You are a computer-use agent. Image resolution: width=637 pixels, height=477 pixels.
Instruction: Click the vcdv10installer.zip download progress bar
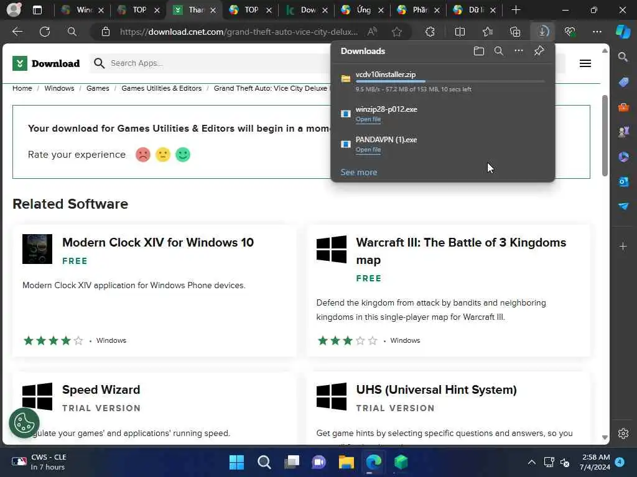click(x=450, y=81)
